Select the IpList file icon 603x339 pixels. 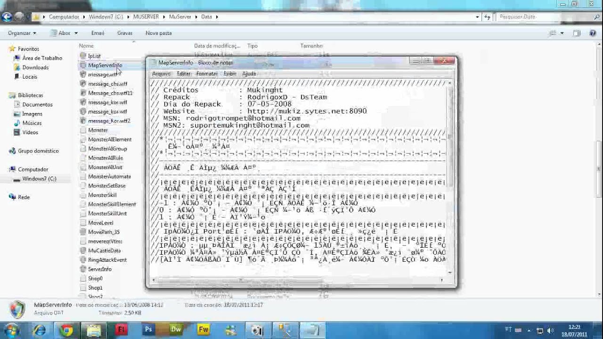coord(83,56)
